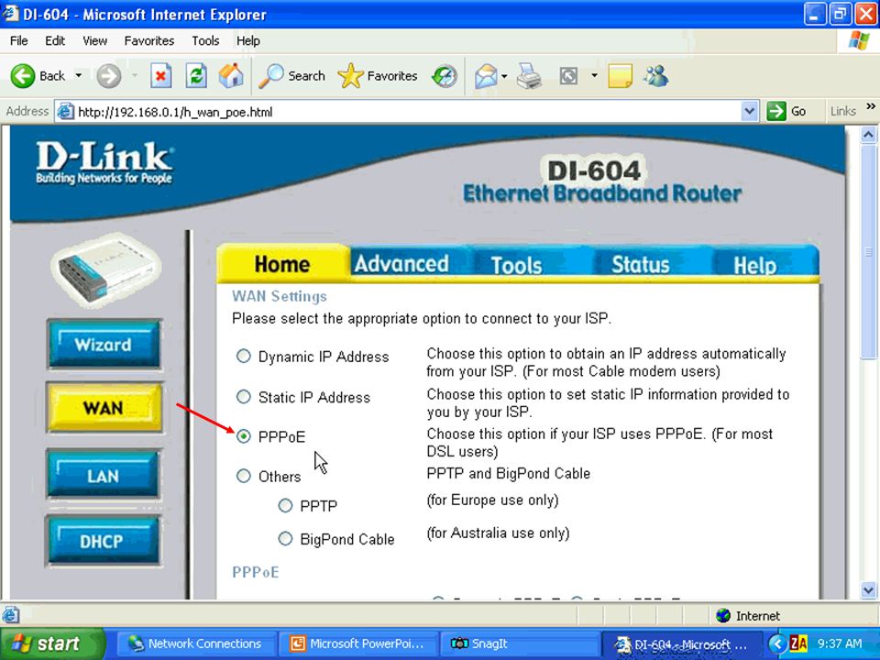The height and width of the screenshot is (660, 880).
Task: Expand the Back button history dropdown
Action: (79, 76)
